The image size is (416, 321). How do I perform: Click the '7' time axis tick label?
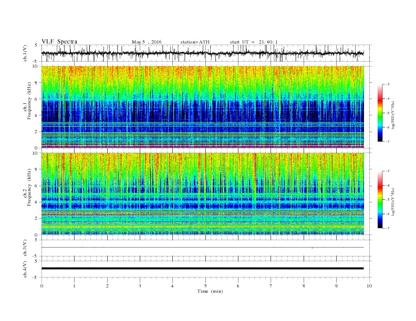coord(271,286)
